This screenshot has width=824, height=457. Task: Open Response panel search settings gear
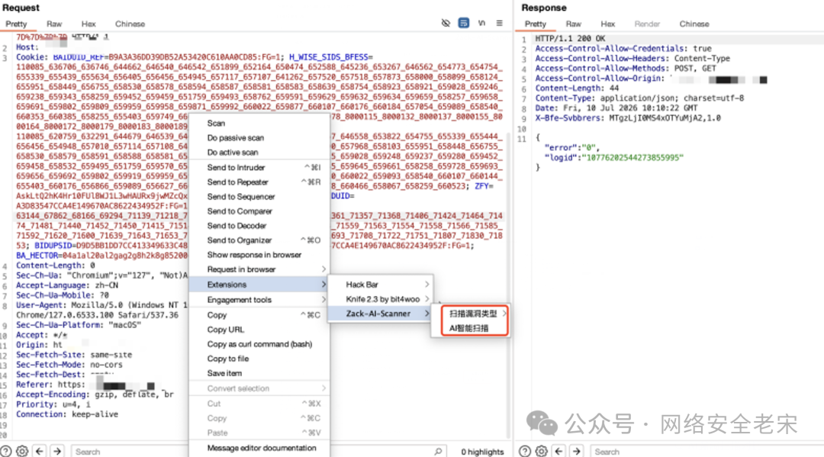(541, 451)
